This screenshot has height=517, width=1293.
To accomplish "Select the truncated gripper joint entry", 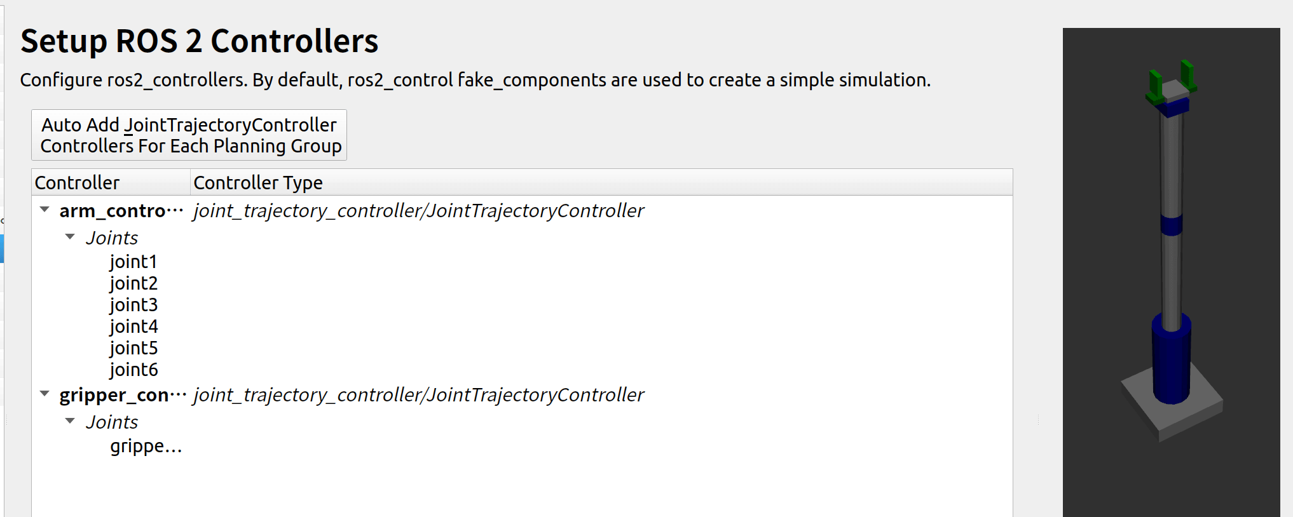I will (x=146, y=446).
